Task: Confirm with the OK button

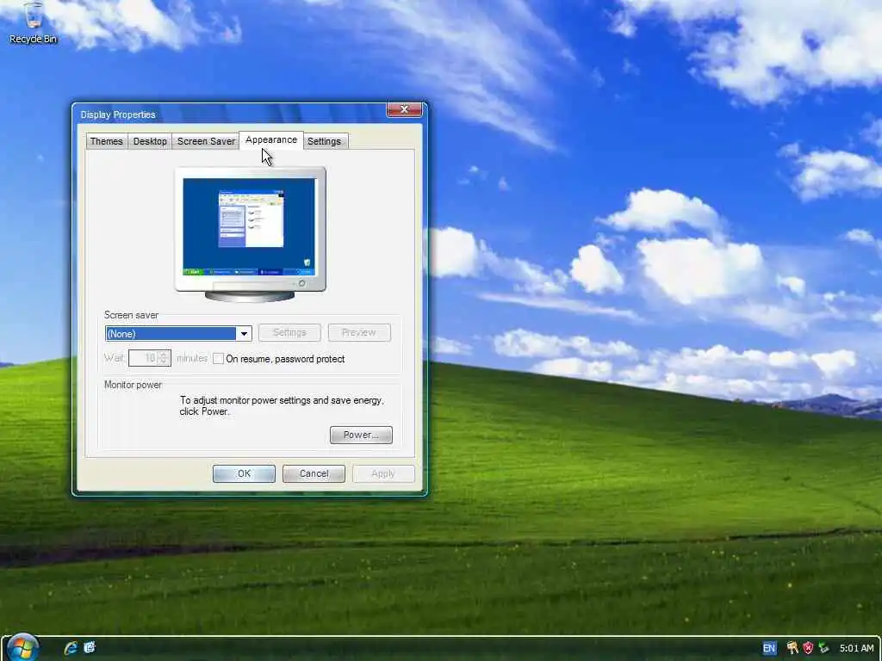Action: tap(244, 474)
